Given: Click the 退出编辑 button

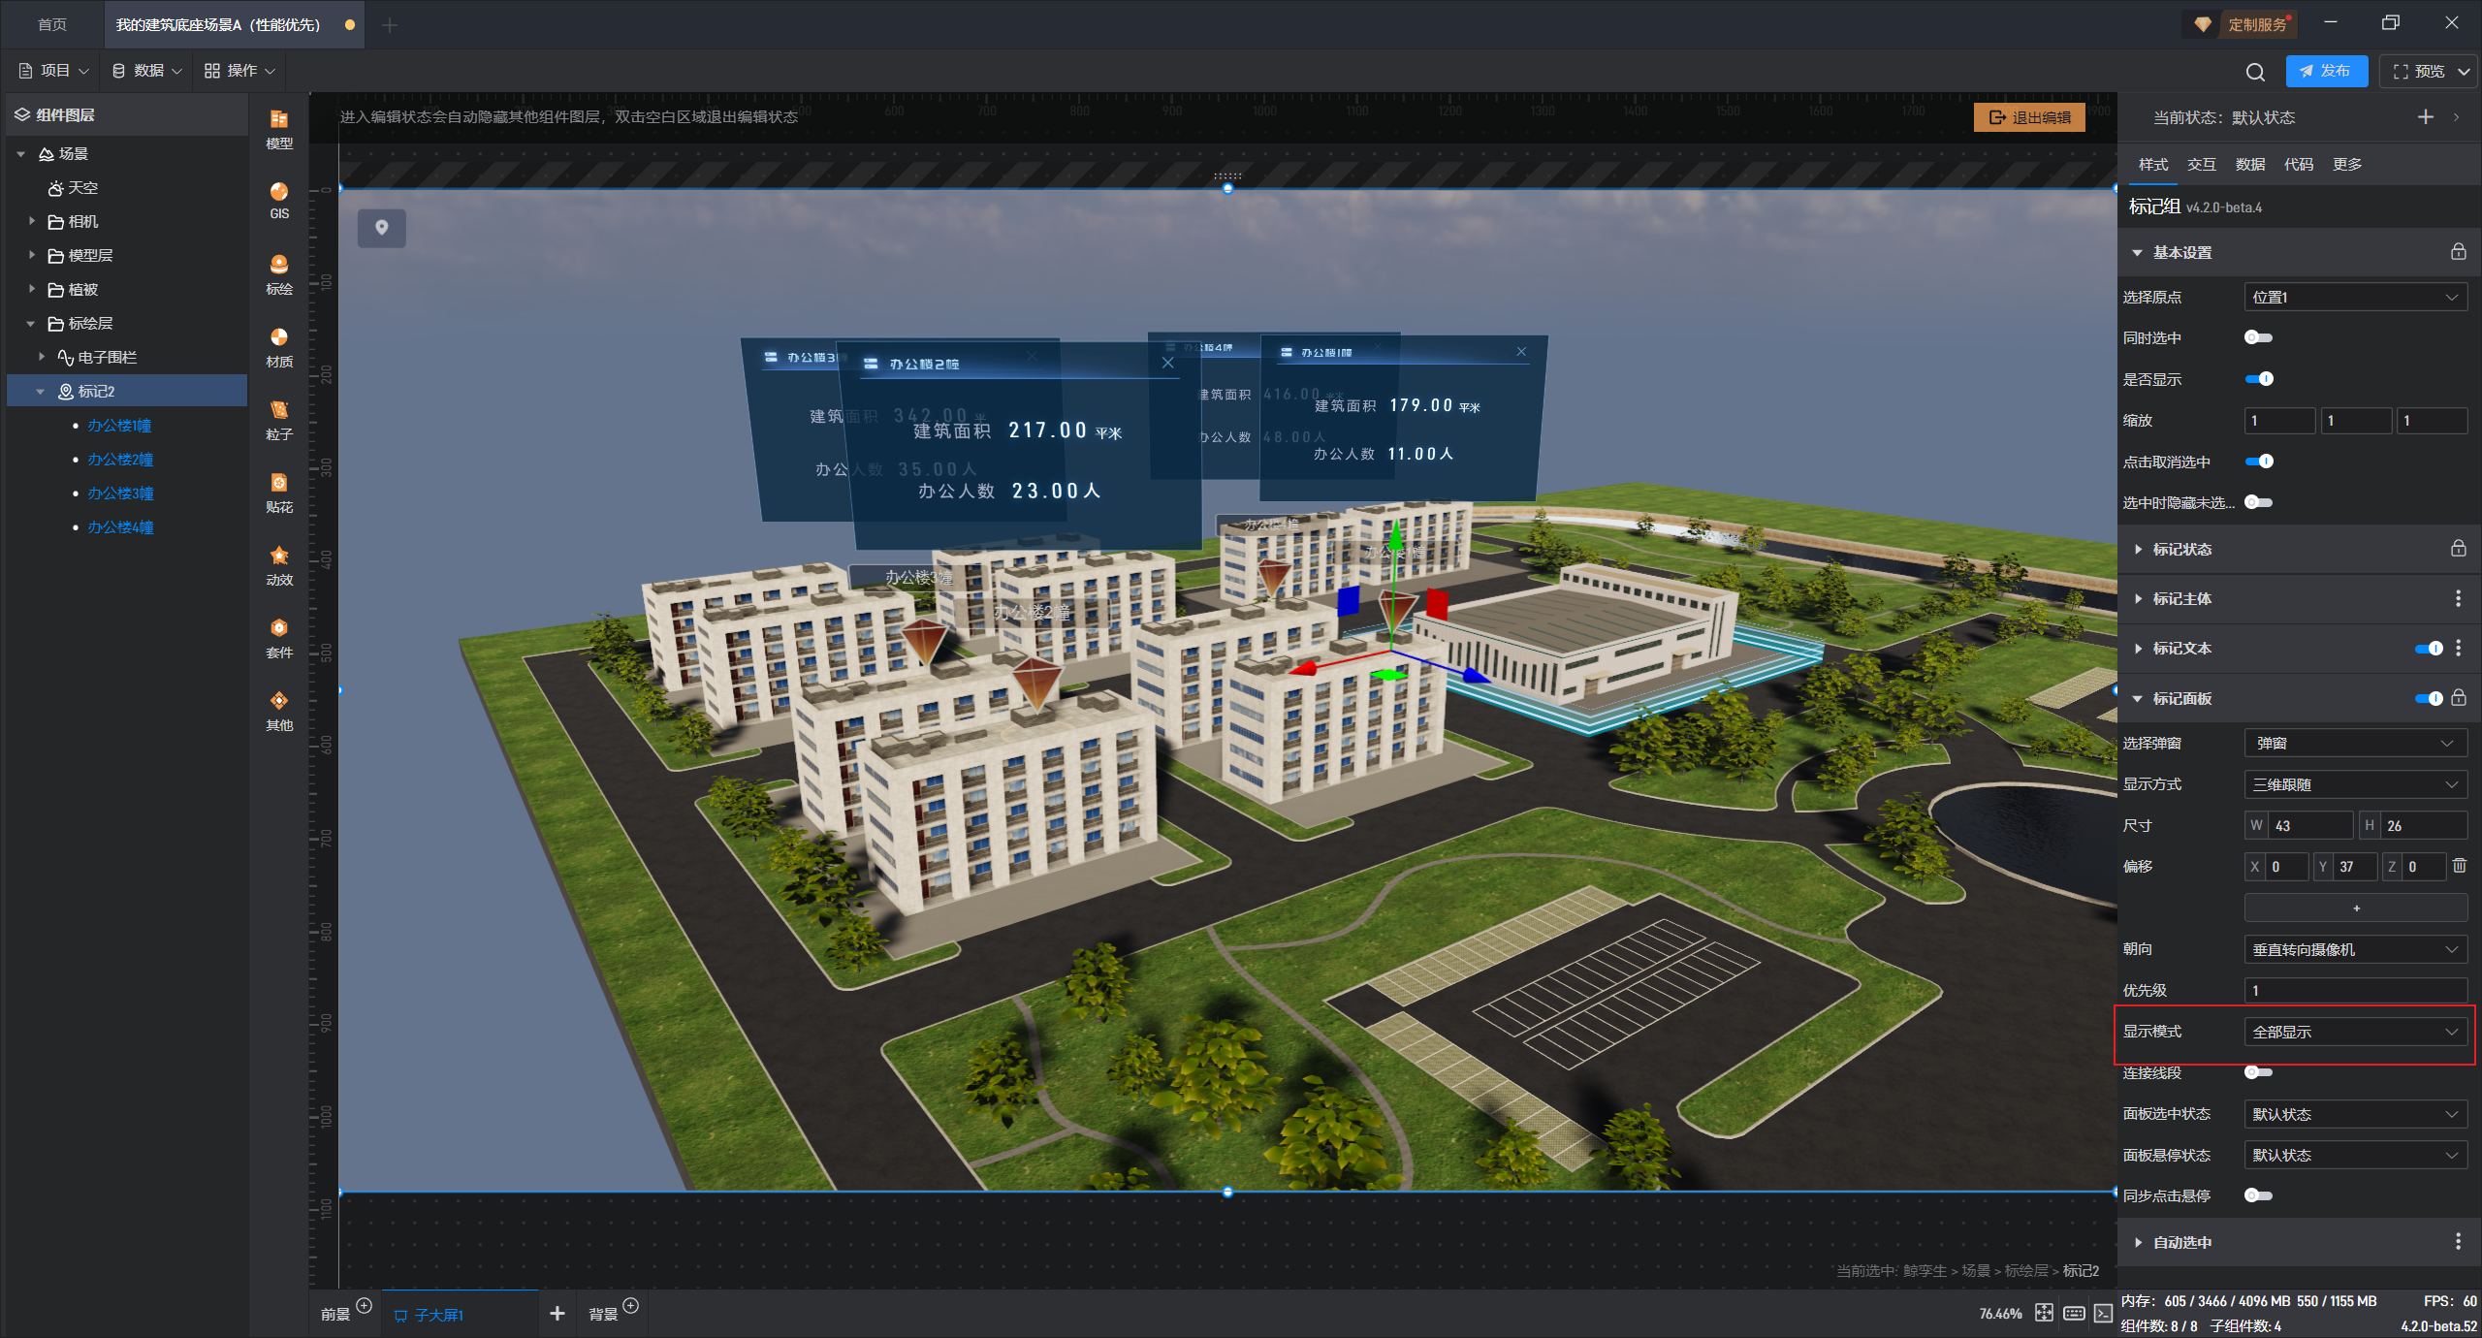Looking at the screenshot, I should pos(2029,117).
